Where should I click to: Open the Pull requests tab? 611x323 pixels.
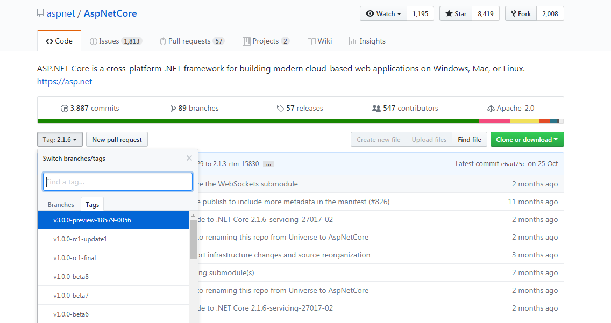191,41
